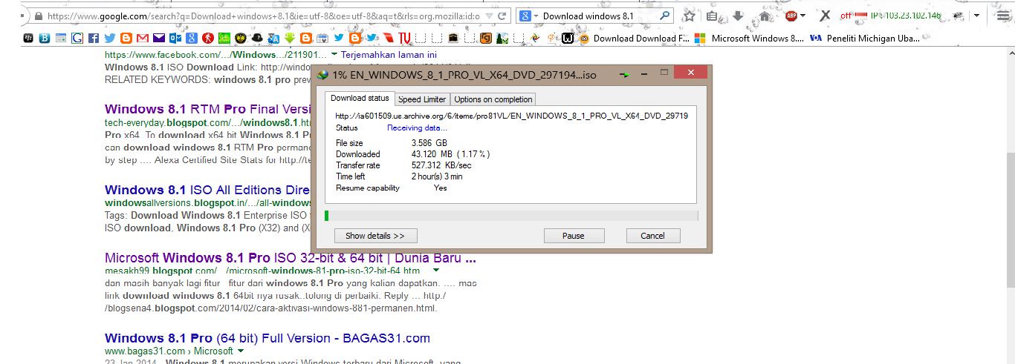Cancel the IDM download
This screenshot has height=364, width=1015.
652,236
